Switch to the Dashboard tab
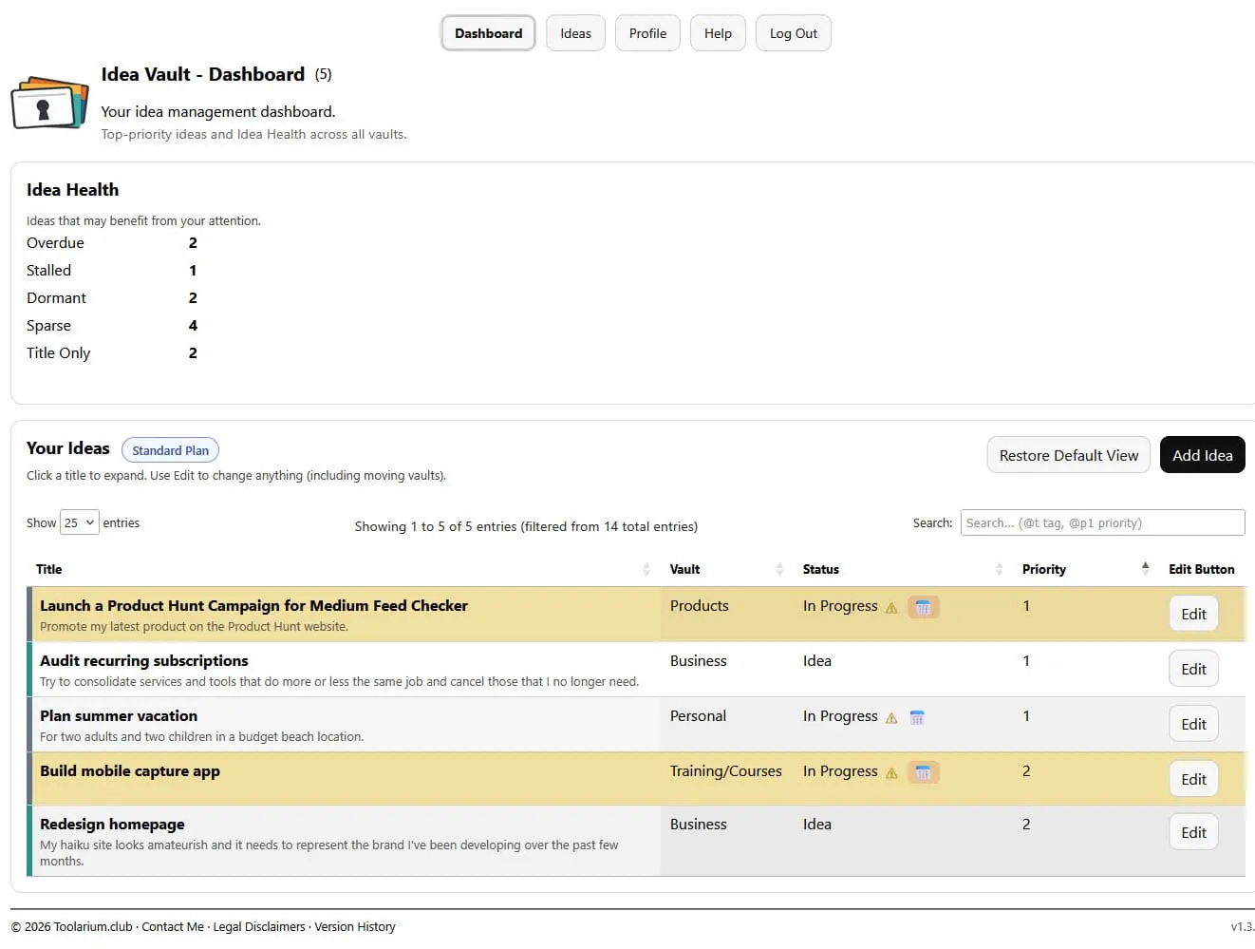This screenshot has height=949, width=1255. (488, 33)
